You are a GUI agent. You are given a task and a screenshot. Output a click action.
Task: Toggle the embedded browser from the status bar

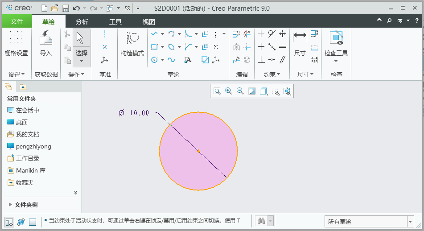pyautogui.click(x=21, y=222)
